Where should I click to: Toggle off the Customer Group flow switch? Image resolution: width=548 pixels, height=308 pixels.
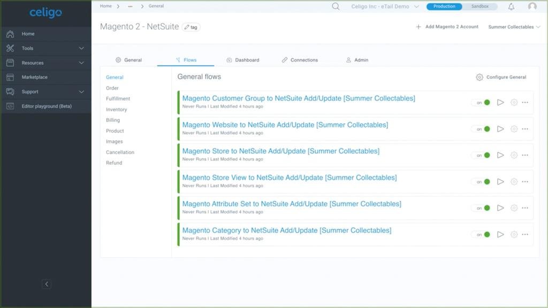point(482,102)
